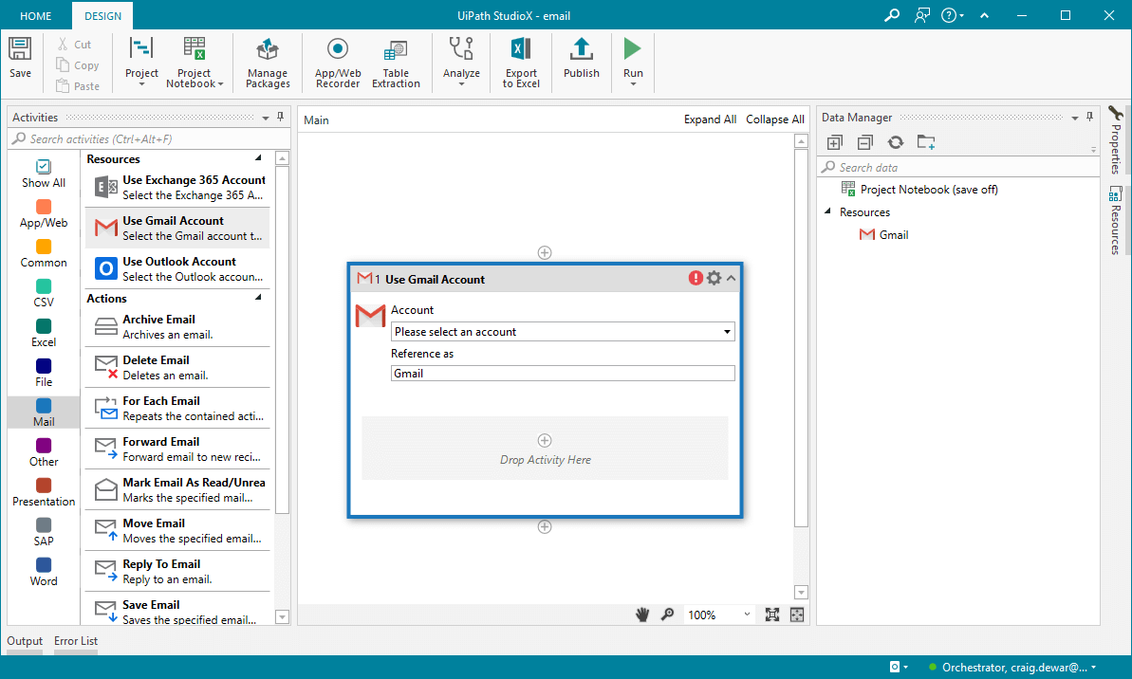Collapse the Resources activity group
1132x679 pixels.
click(258, 158)
